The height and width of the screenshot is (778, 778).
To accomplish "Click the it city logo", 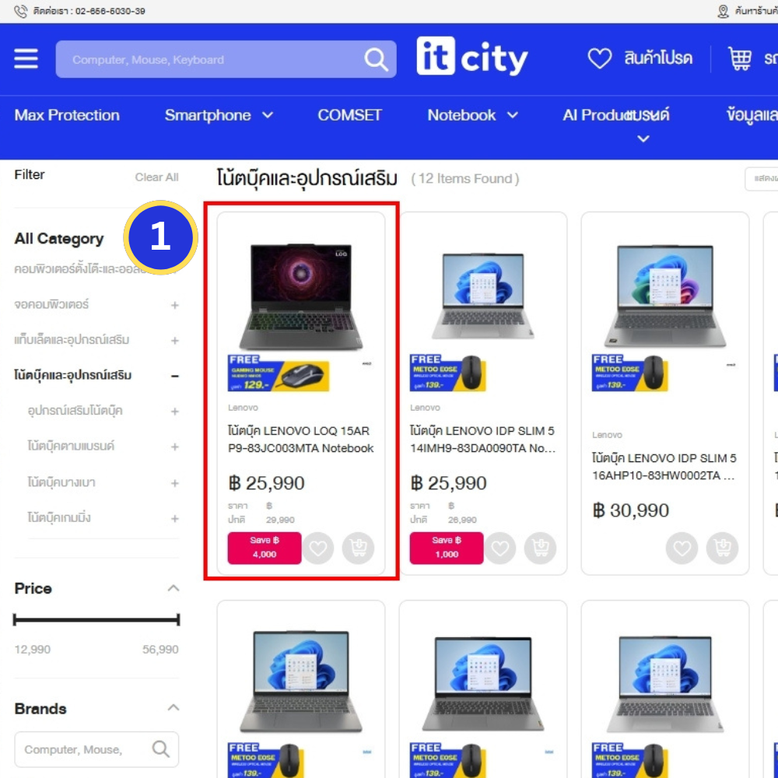I will pyautogui.click(x=472, y=57).
